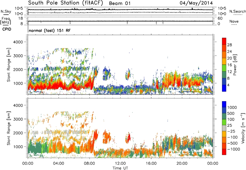Click the "normal (fast) 151 RF" text

pyautogui.click(x=50, y=30)
